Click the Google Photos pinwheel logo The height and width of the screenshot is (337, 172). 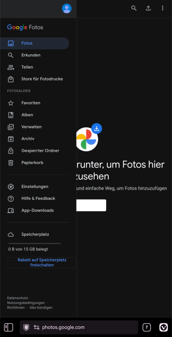coord(87,139)
